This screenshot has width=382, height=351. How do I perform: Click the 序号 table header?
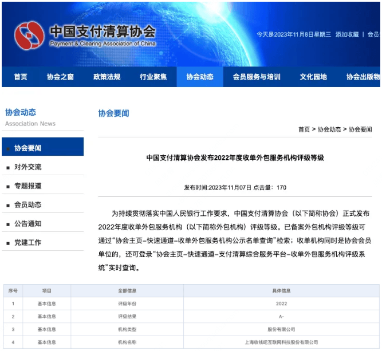(x=13, y=291)
